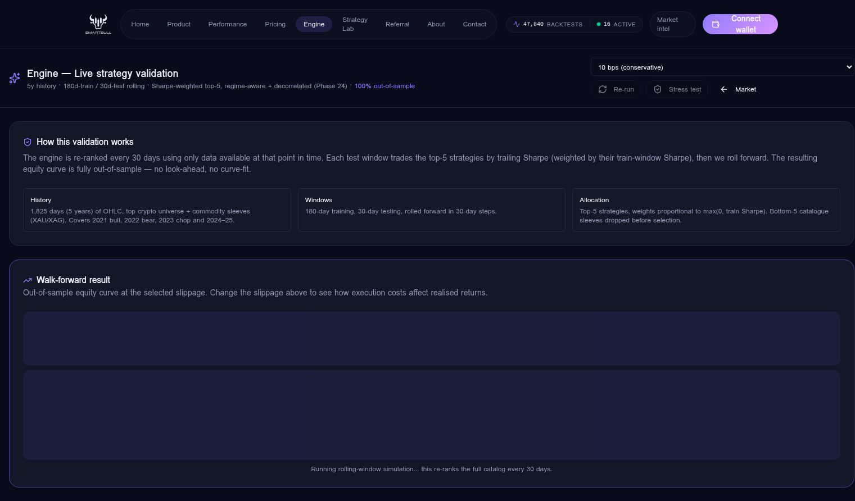Image resolution: width=855 pixels, height=501 pixels.
Task: Select the Engine nav tab
Action: tap(314, 24)
